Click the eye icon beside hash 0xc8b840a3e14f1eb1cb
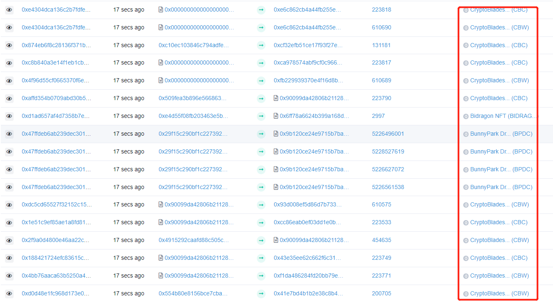This screenshot has height=302, width=553. (x=9, y=63)
